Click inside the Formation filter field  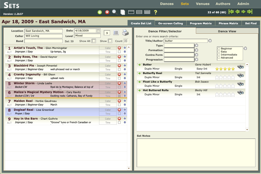click(x=179, y=50)
